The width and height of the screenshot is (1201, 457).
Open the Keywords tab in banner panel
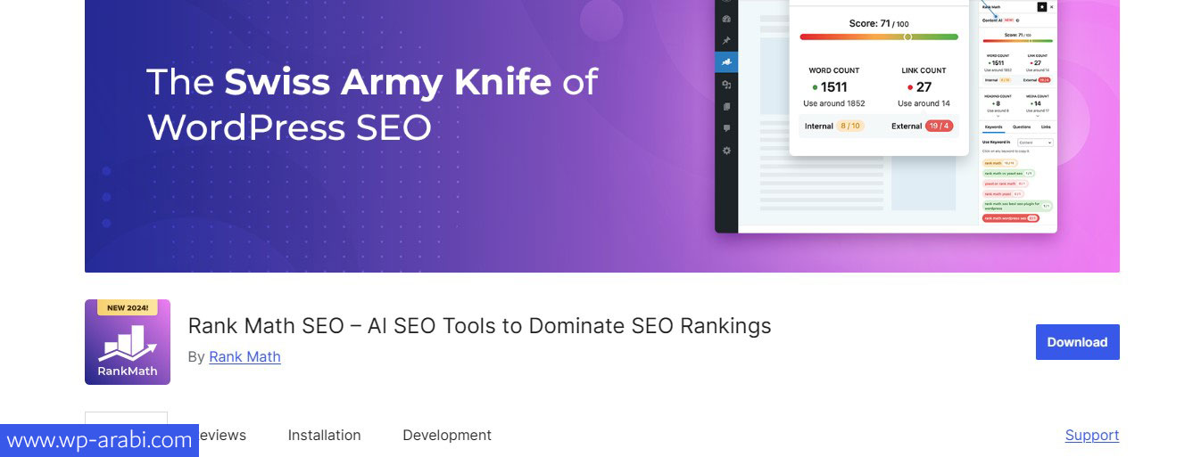993,126
